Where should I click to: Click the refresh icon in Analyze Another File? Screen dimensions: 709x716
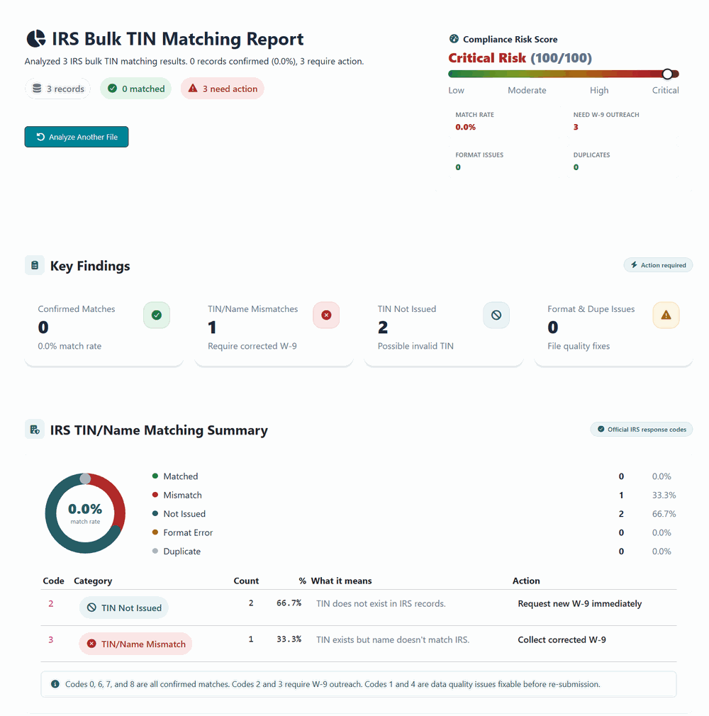click(40, 137)
